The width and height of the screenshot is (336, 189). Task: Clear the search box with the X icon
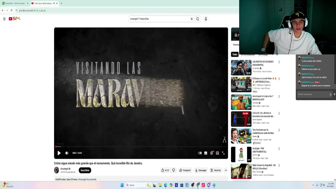pyautogui.click(x=192, y=19)
